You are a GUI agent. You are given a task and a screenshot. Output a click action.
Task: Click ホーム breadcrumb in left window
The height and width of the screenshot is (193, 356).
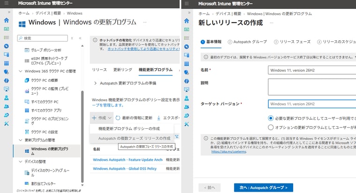[24, 13]
